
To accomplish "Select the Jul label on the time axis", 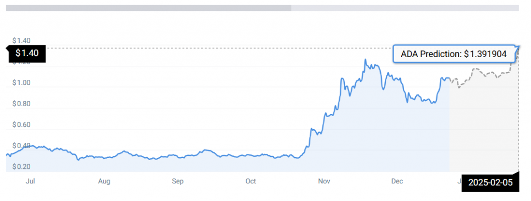I will (31, 181).
